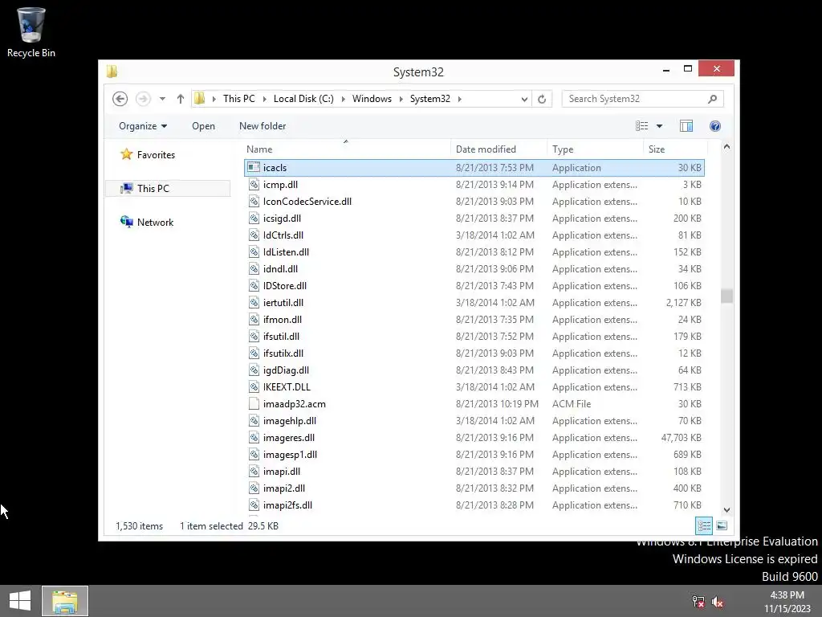Click the vertical scrollbar thumb

click(x=726, y=296)
